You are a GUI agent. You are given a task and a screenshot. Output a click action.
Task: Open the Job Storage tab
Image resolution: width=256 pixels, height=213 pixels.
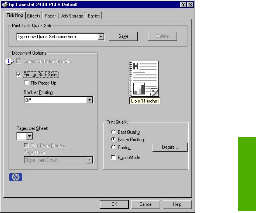click(x=72, y=16)
